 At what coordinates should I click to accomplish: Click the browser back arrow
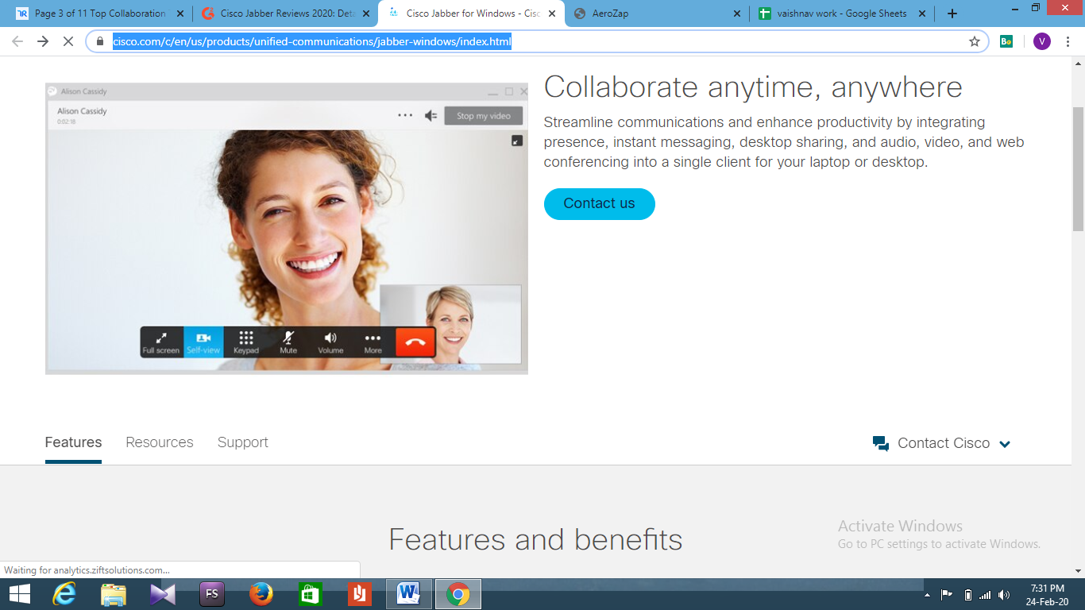[x=17, y=41]
